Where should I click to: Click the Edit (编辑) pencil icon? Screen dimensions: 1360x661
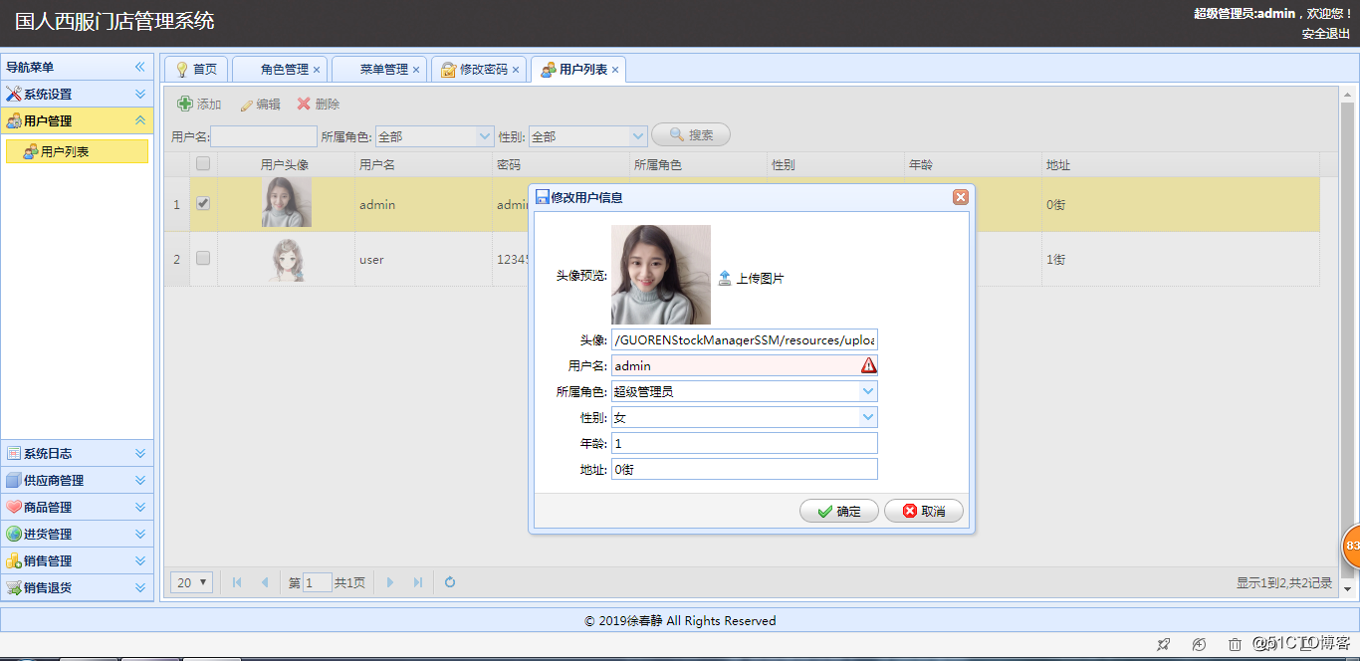[x=245, y=105]
